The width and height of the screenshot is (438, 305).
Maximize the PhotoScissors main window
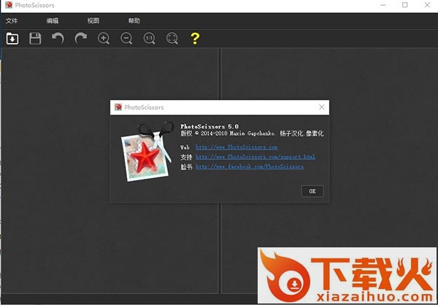point(405,5)
